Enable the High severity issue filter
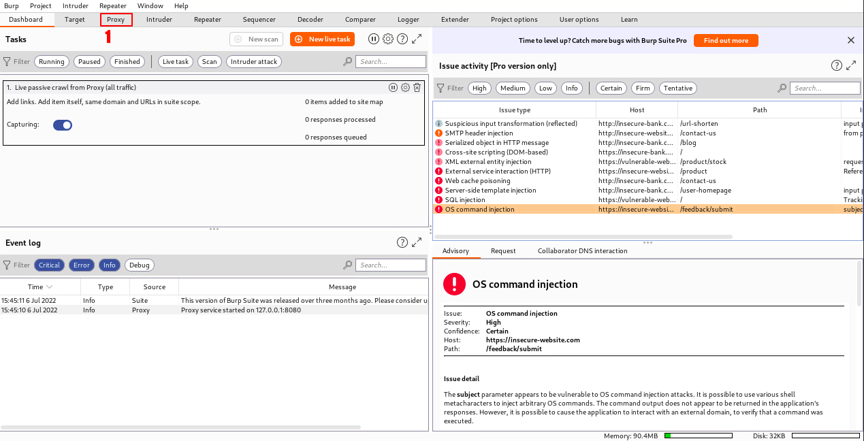The width and height of the screenshot is (864, 441). pyautogui.click(x=480, y=88)
